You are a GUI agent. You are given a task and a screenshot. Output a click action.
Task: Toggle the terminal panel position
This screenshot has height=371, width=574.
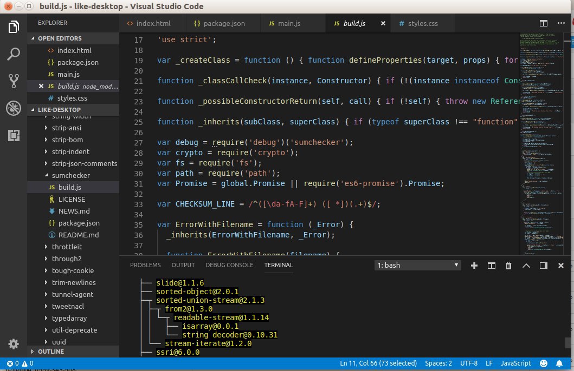point(543,265)
